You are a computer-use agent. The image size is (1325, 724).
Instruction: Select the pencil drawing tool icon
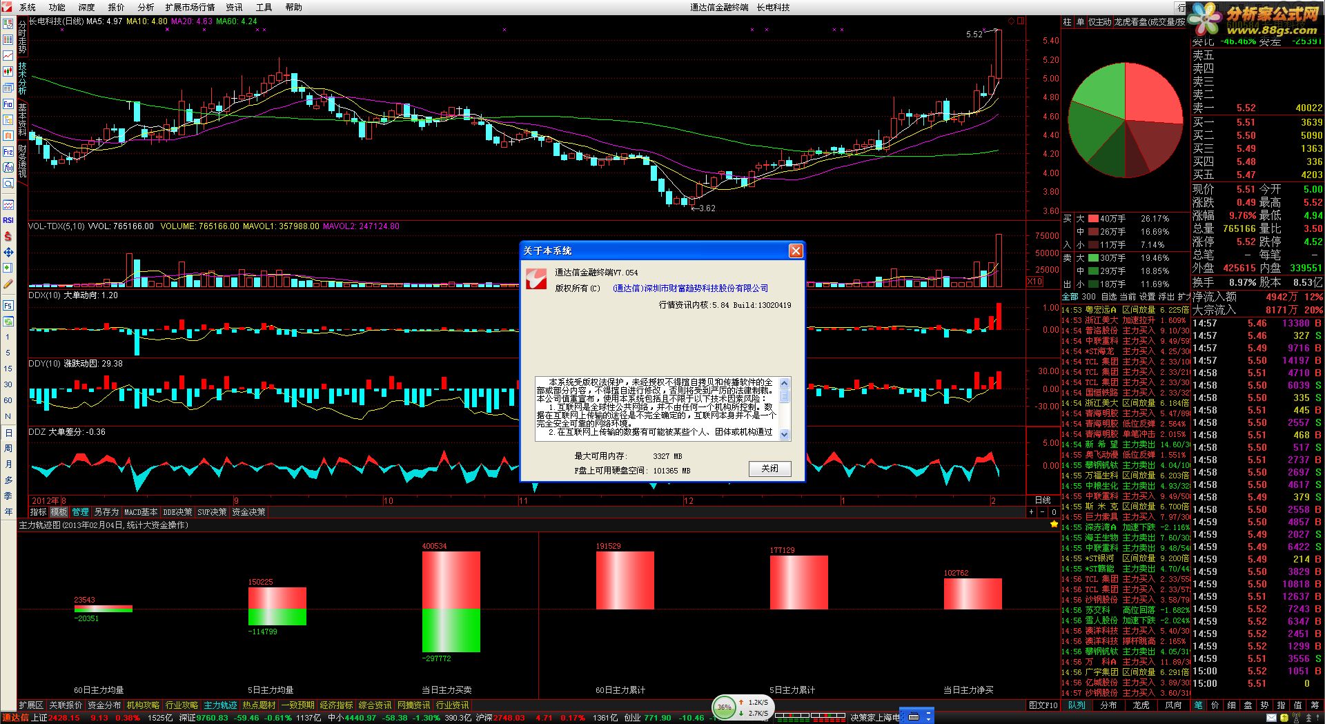pos(8,284)
